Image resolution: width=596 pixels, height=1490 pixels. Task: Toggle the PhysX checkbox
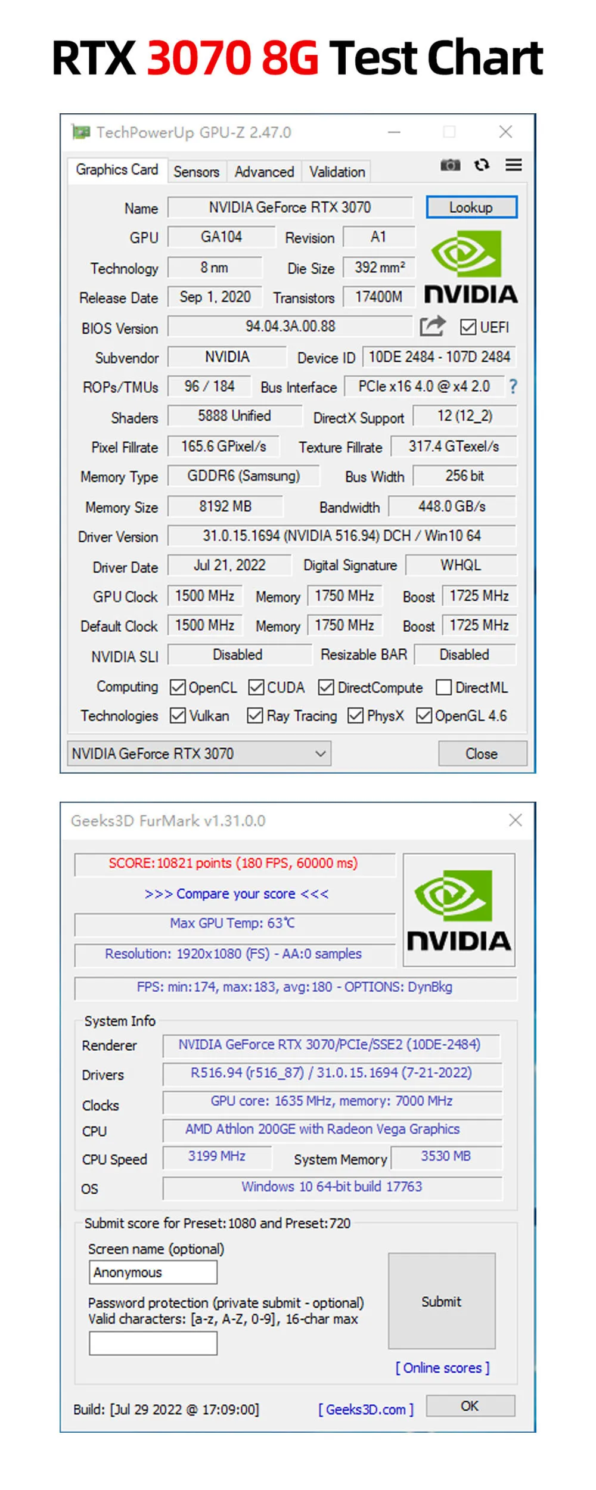coord(356,715)
